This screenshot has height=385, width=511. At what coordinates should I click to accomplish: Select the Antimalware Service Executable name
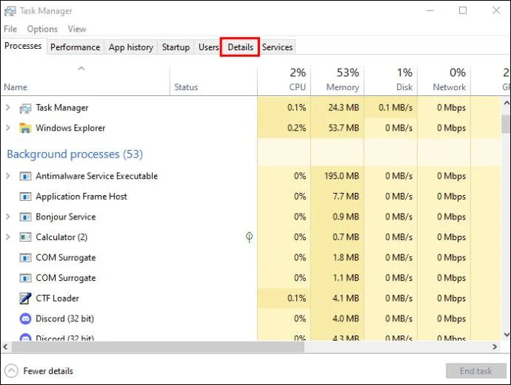coord(97,176)
